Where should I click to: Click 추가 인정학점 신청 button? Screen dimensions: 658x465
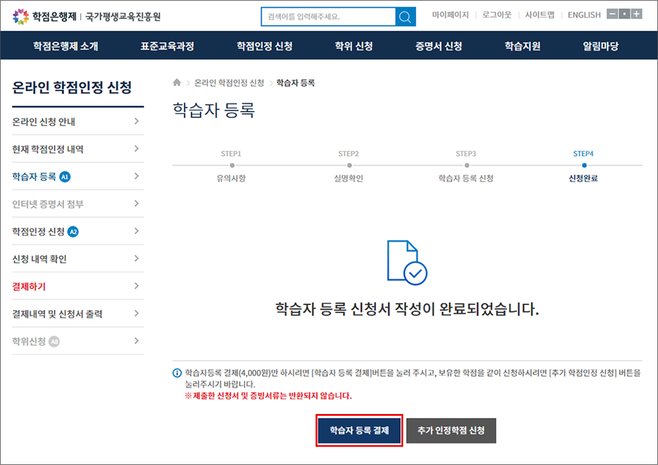point(451,431)
